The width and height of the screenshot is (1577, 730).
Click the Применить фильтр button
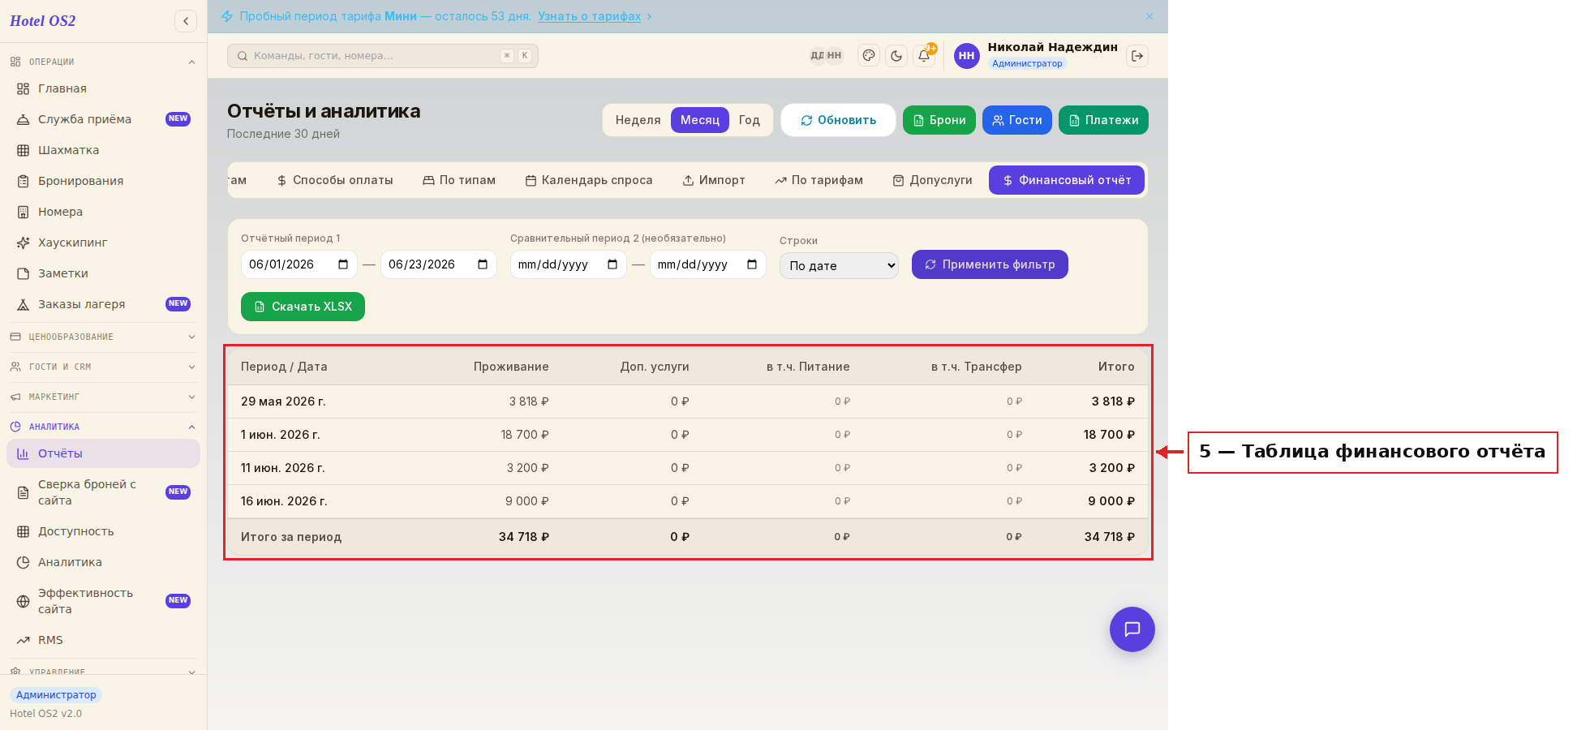pos(990,264)
